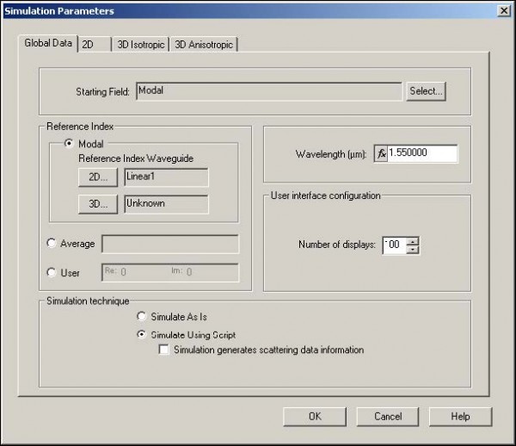Viewport: 516px width, 446px height.
Task: Select the Simulate As Is option
Action: (x=141, y=316)
